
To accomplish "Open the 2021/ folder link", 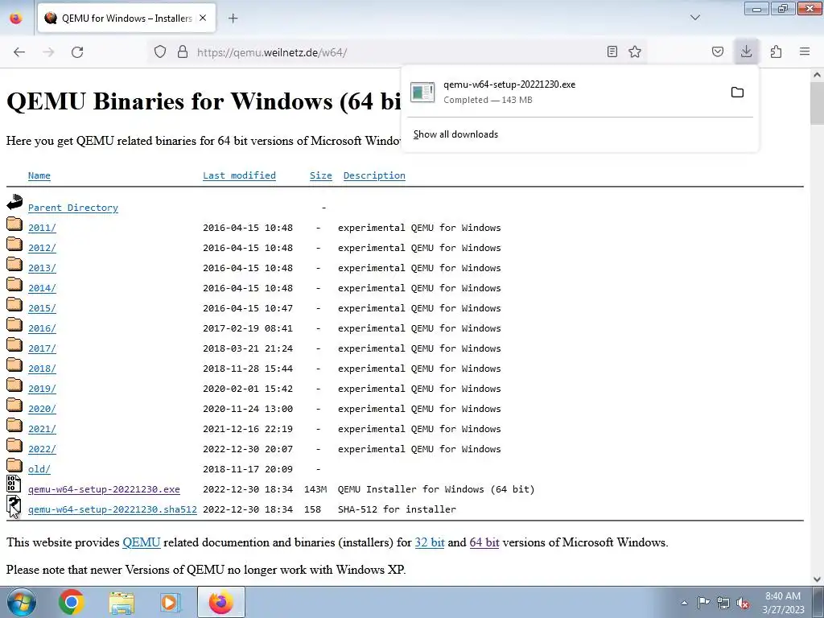I will click(x=42, y=429).
